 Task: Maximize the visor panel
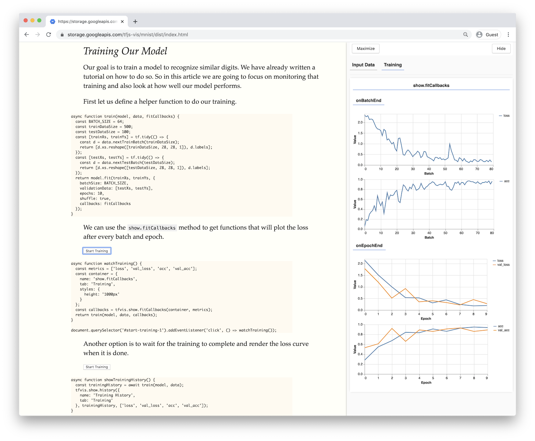366,48
